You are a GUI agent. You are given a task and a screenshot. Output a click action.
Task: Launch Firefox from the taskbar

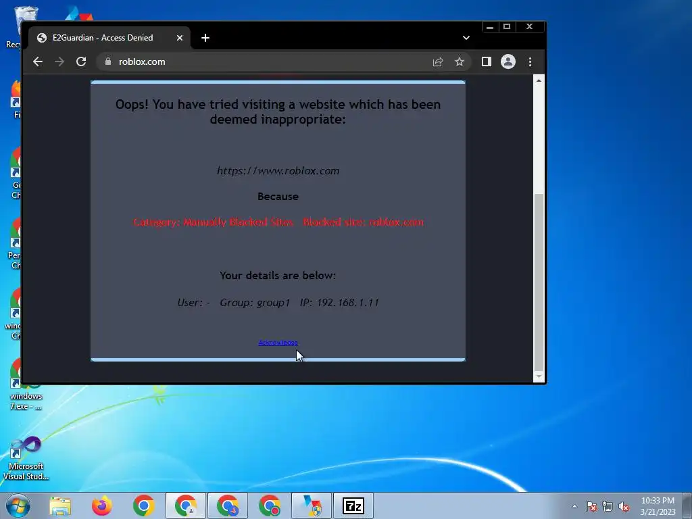point(102,505)
